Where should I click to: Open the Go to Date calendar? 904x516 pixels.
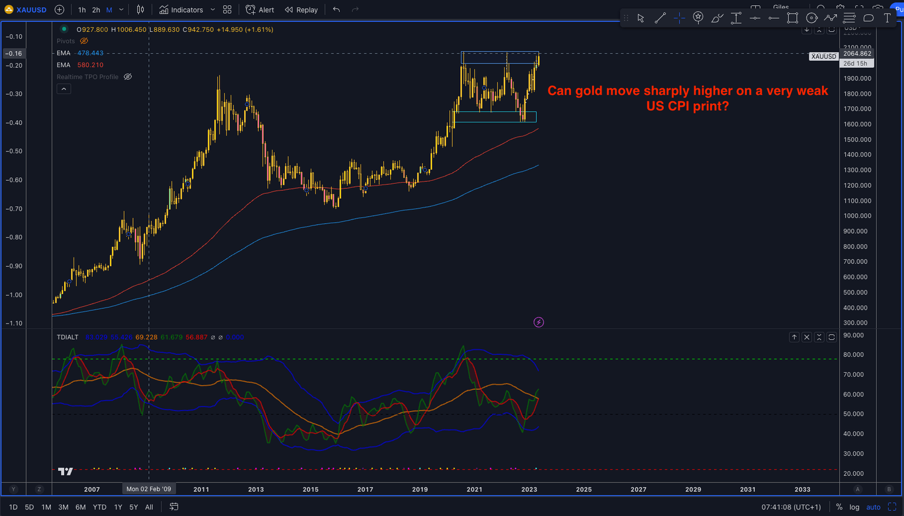(x=174, y=507)
